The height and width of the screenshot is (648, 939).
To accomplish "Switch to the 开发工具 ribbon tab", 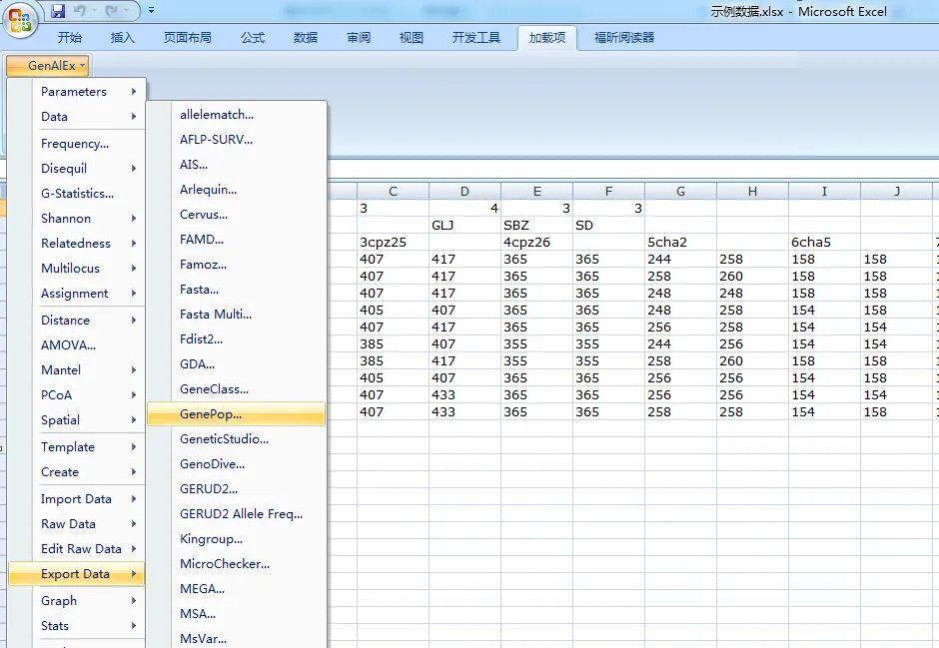I will [476, 37].
